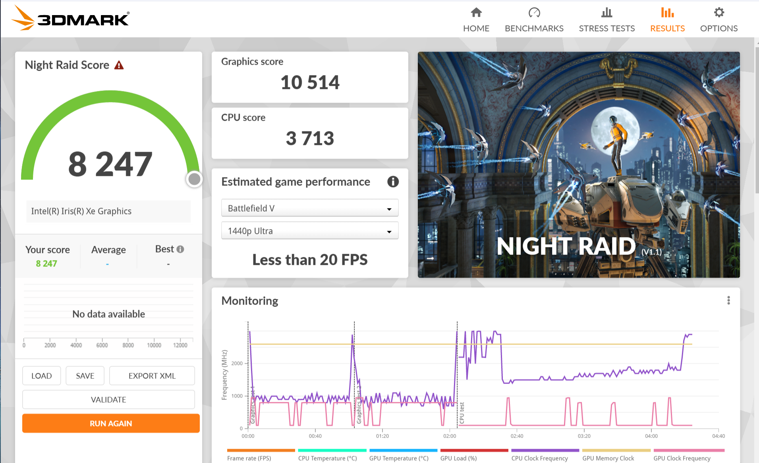This screenshot has width=759, height=463.
Task: Click the EXPORT XML button
Action: 152,376
